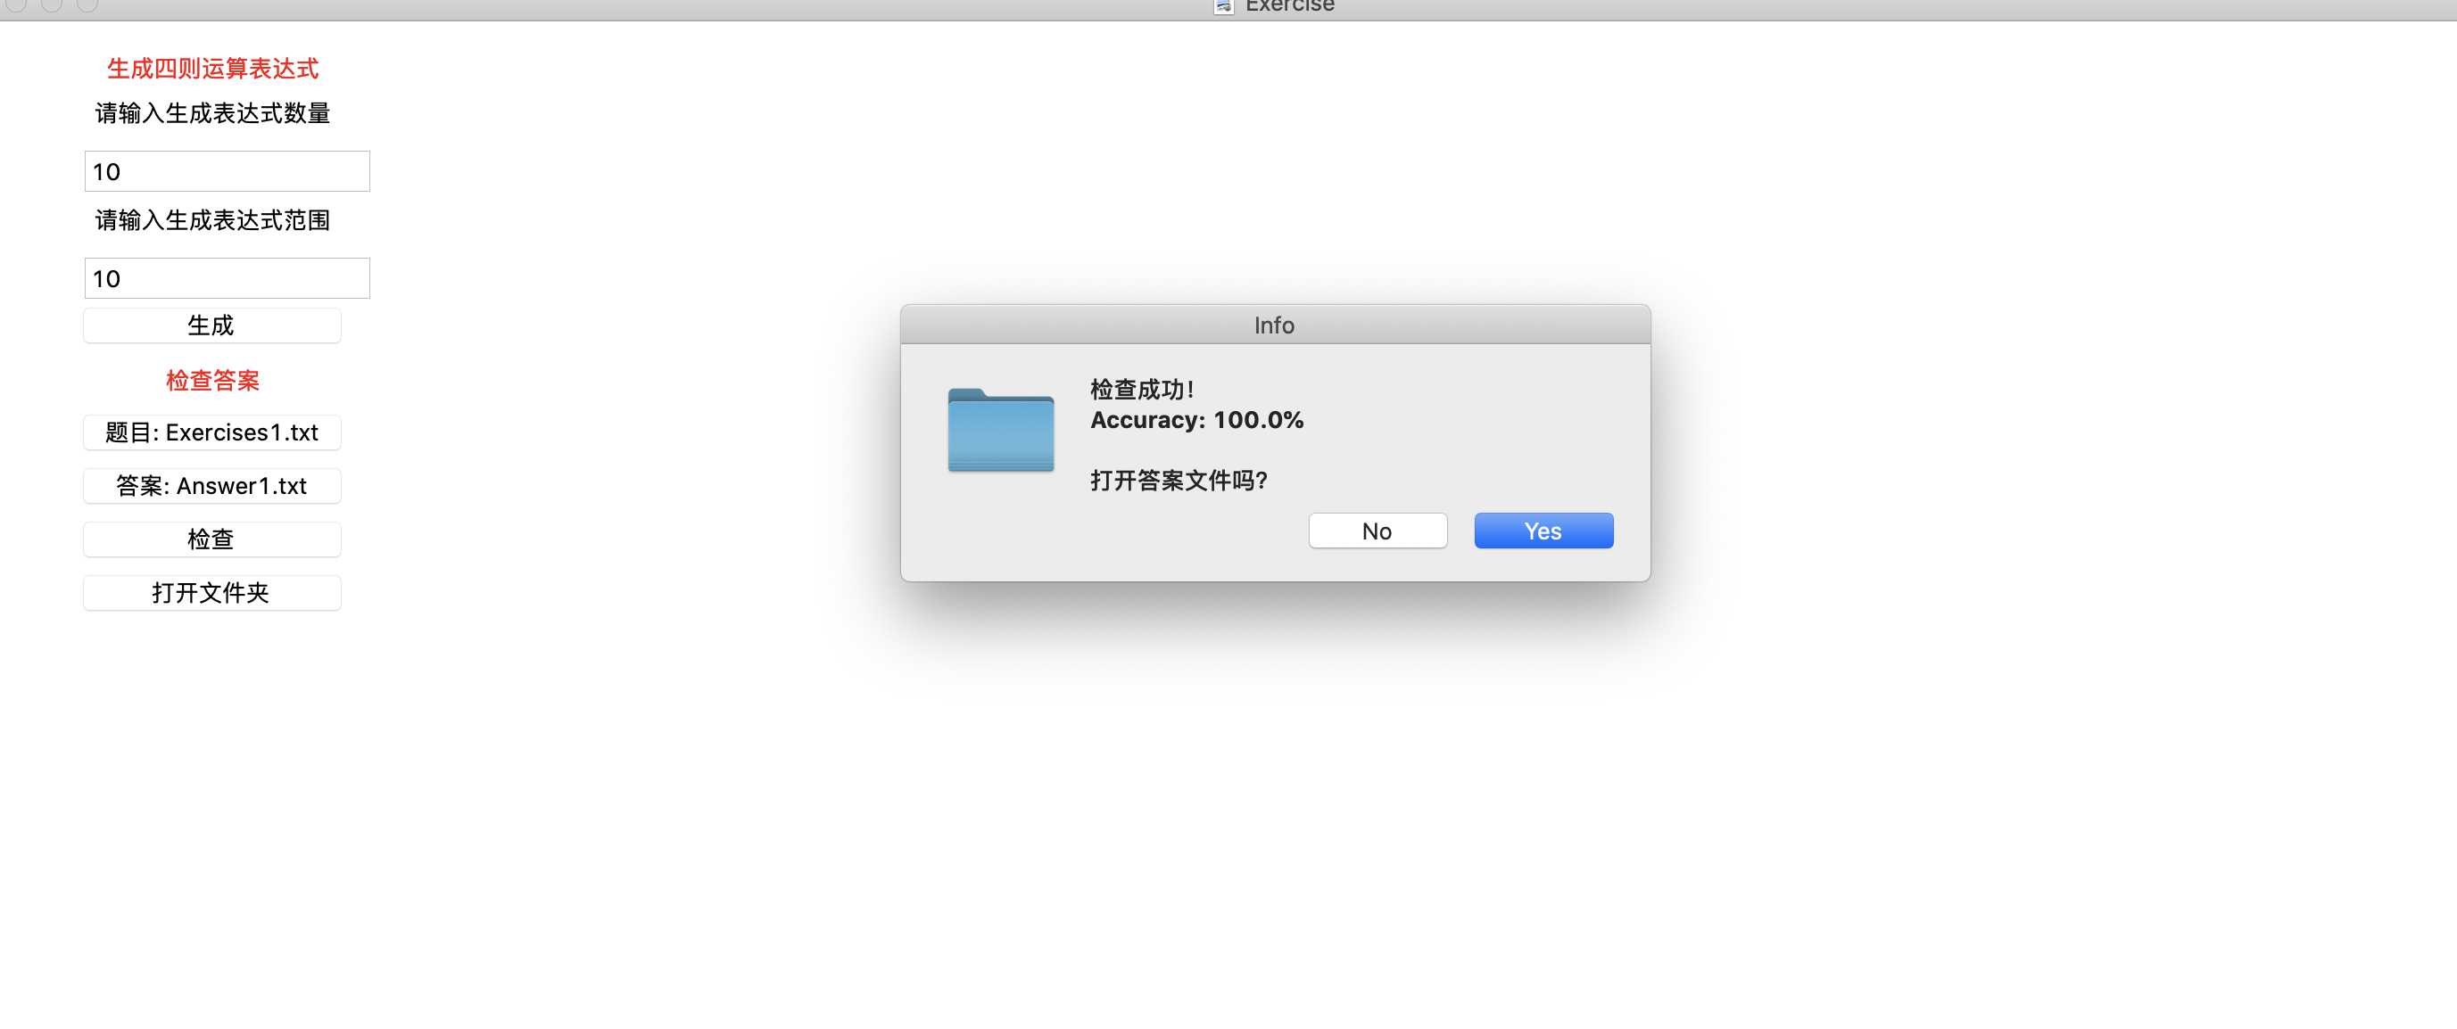Click the 打开答案文件吗? prompt text
This screenshot has width=2457, height=1029.
(1179, 481)
